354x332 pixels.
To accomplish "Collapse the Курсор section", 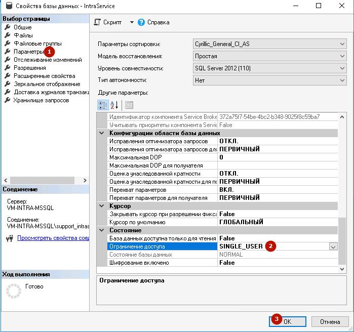I will click(102, 206).
